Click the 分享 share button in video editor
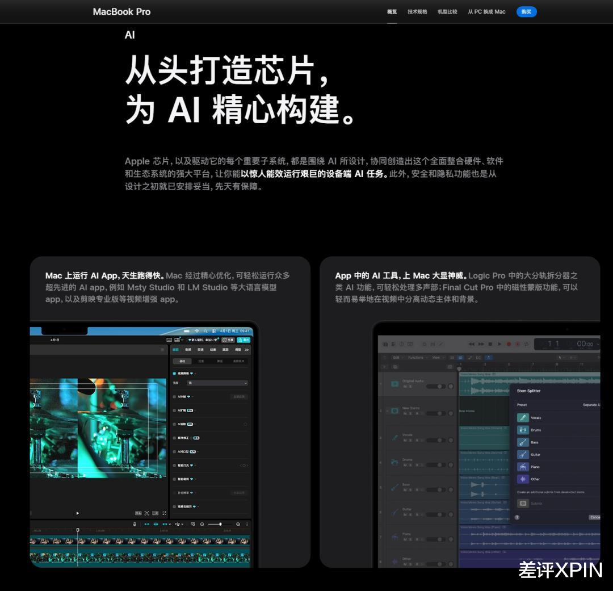Screen dimensions: 613x591 point(228,340)
